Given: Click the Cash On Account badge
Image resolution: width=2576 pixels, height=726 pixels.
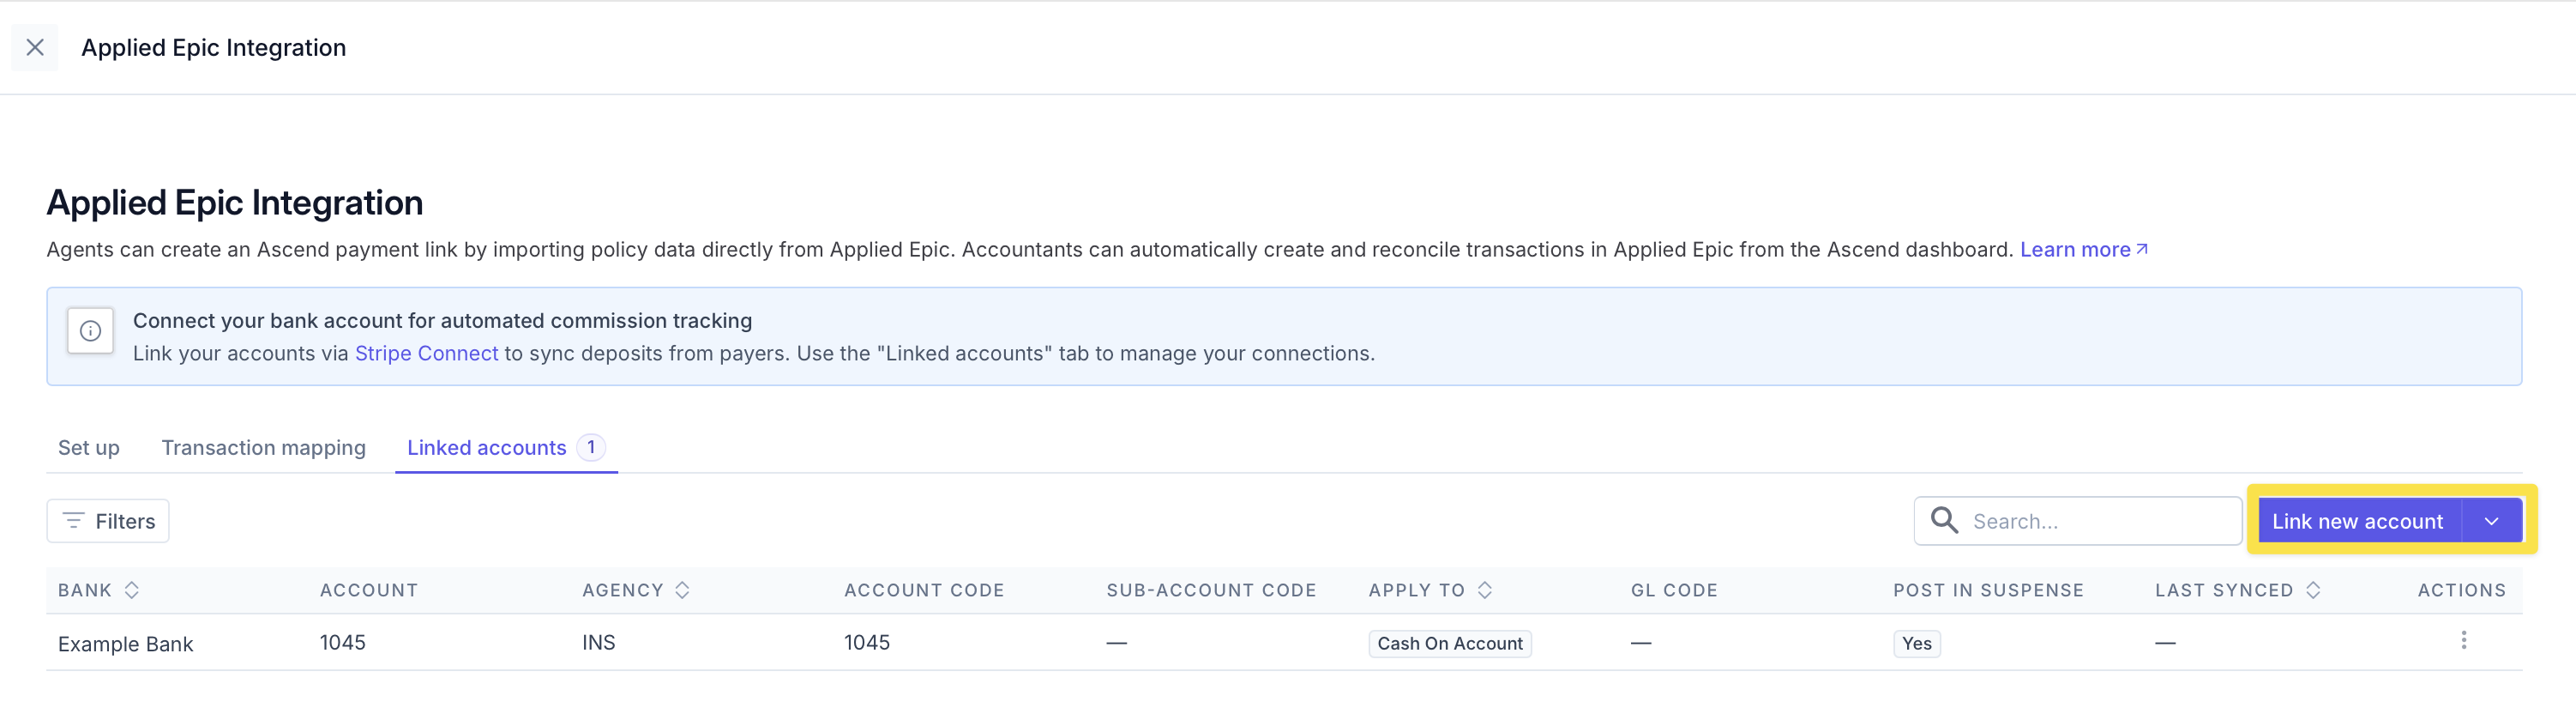Looking at the screenshot, I should tap(1449, 644).
